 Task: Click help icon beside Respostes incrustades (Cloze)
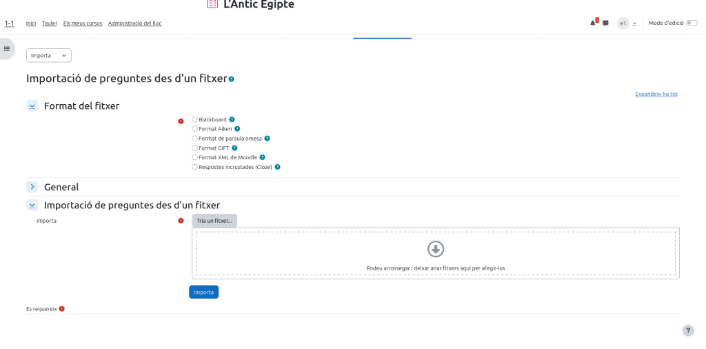(x=277, y=167)
